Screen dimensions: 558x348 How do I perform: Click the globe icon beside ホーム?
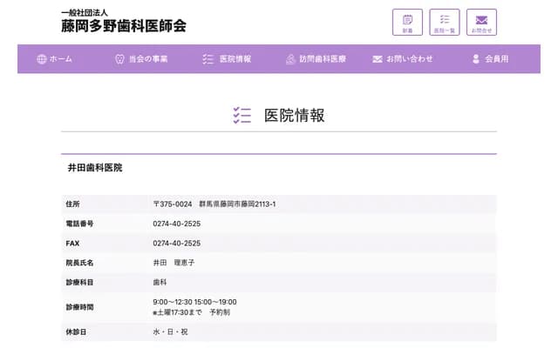41,59
